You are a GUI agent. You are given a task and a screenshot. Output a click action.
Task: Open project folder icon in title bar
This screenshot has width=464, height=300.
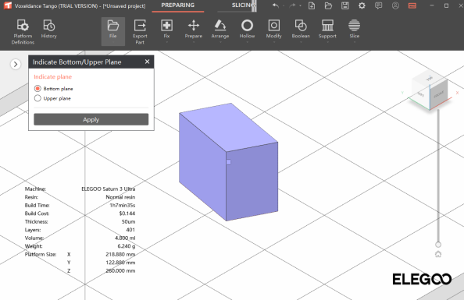coord(328,5)
